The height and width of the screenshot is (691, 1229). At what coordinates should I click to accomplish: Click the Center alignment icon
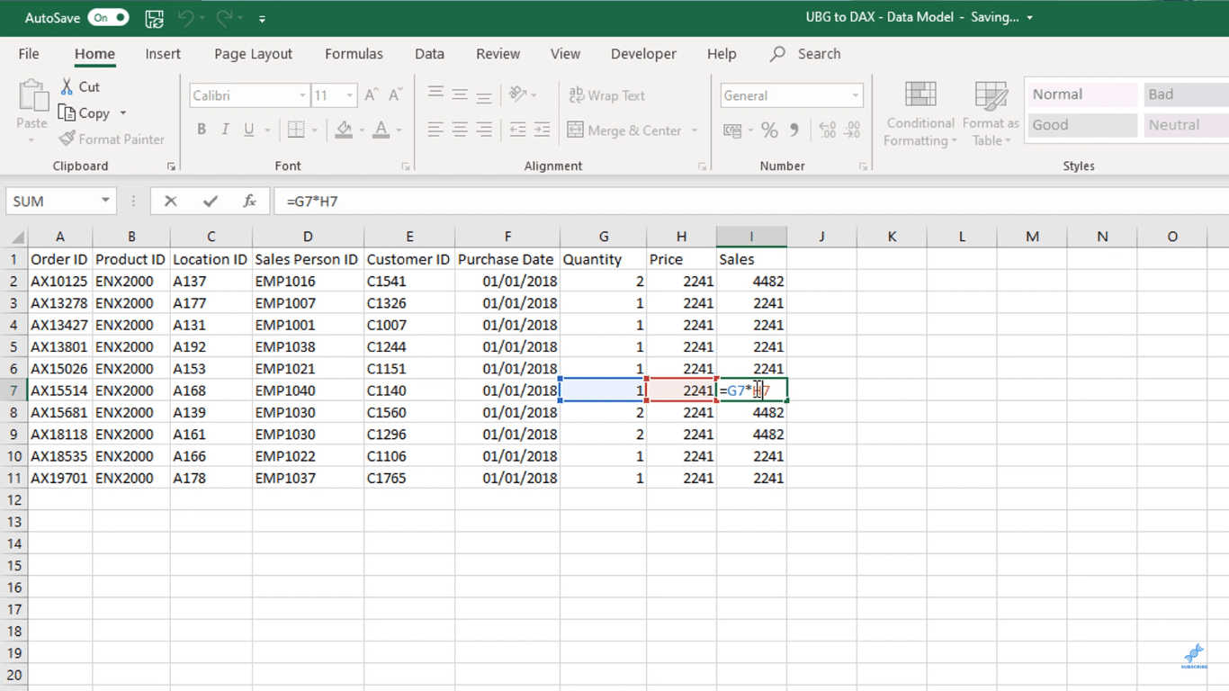(x=460, y=130)
